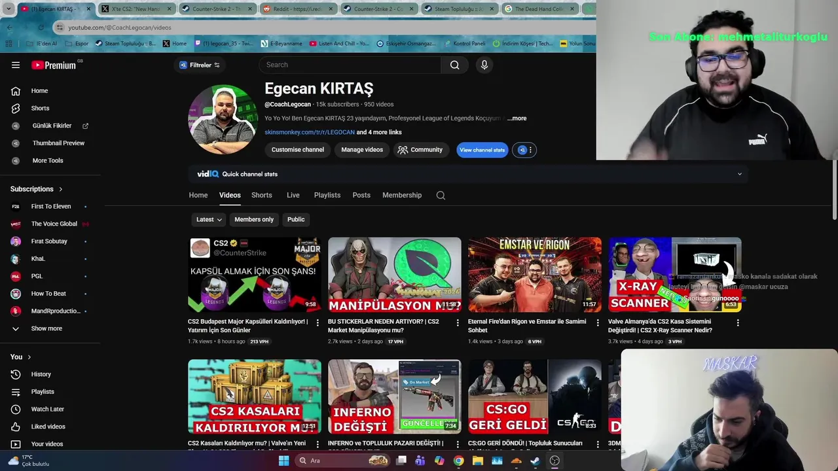Open options for BU STICKERLAR NEDEN ARTIYOR video
838x471 pixels.
tap(458, 323)
